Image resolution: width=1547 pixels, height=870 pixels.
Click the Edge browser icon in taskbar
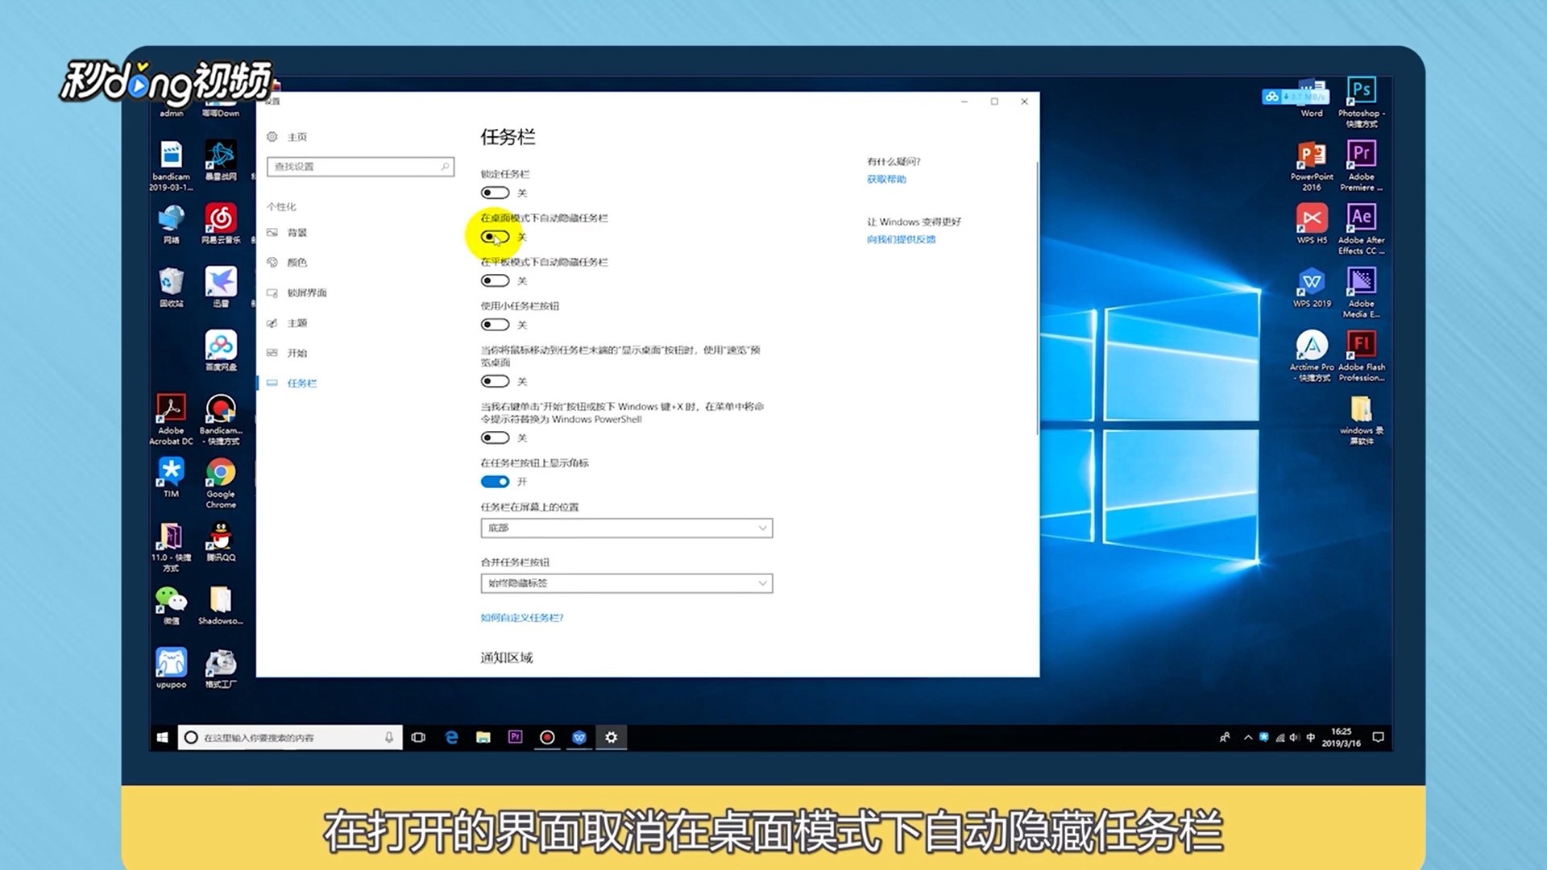(451, 737)
